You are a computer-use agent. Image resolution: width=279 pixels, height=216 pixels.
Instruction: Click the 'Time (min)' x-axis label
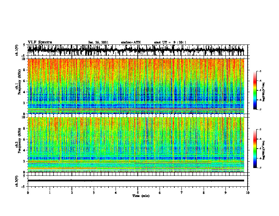[x=141, y=196]
